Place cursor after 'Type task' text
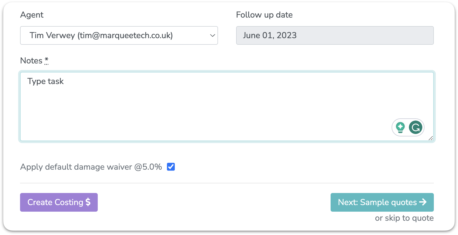Screen dimensions: 458x235 (64, 81)
